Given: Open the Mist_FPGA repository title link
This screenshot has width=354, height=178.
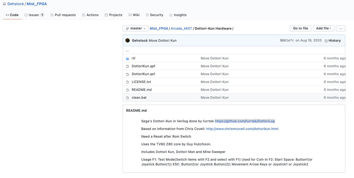Looking at the screenshot, I should (37, 4).
